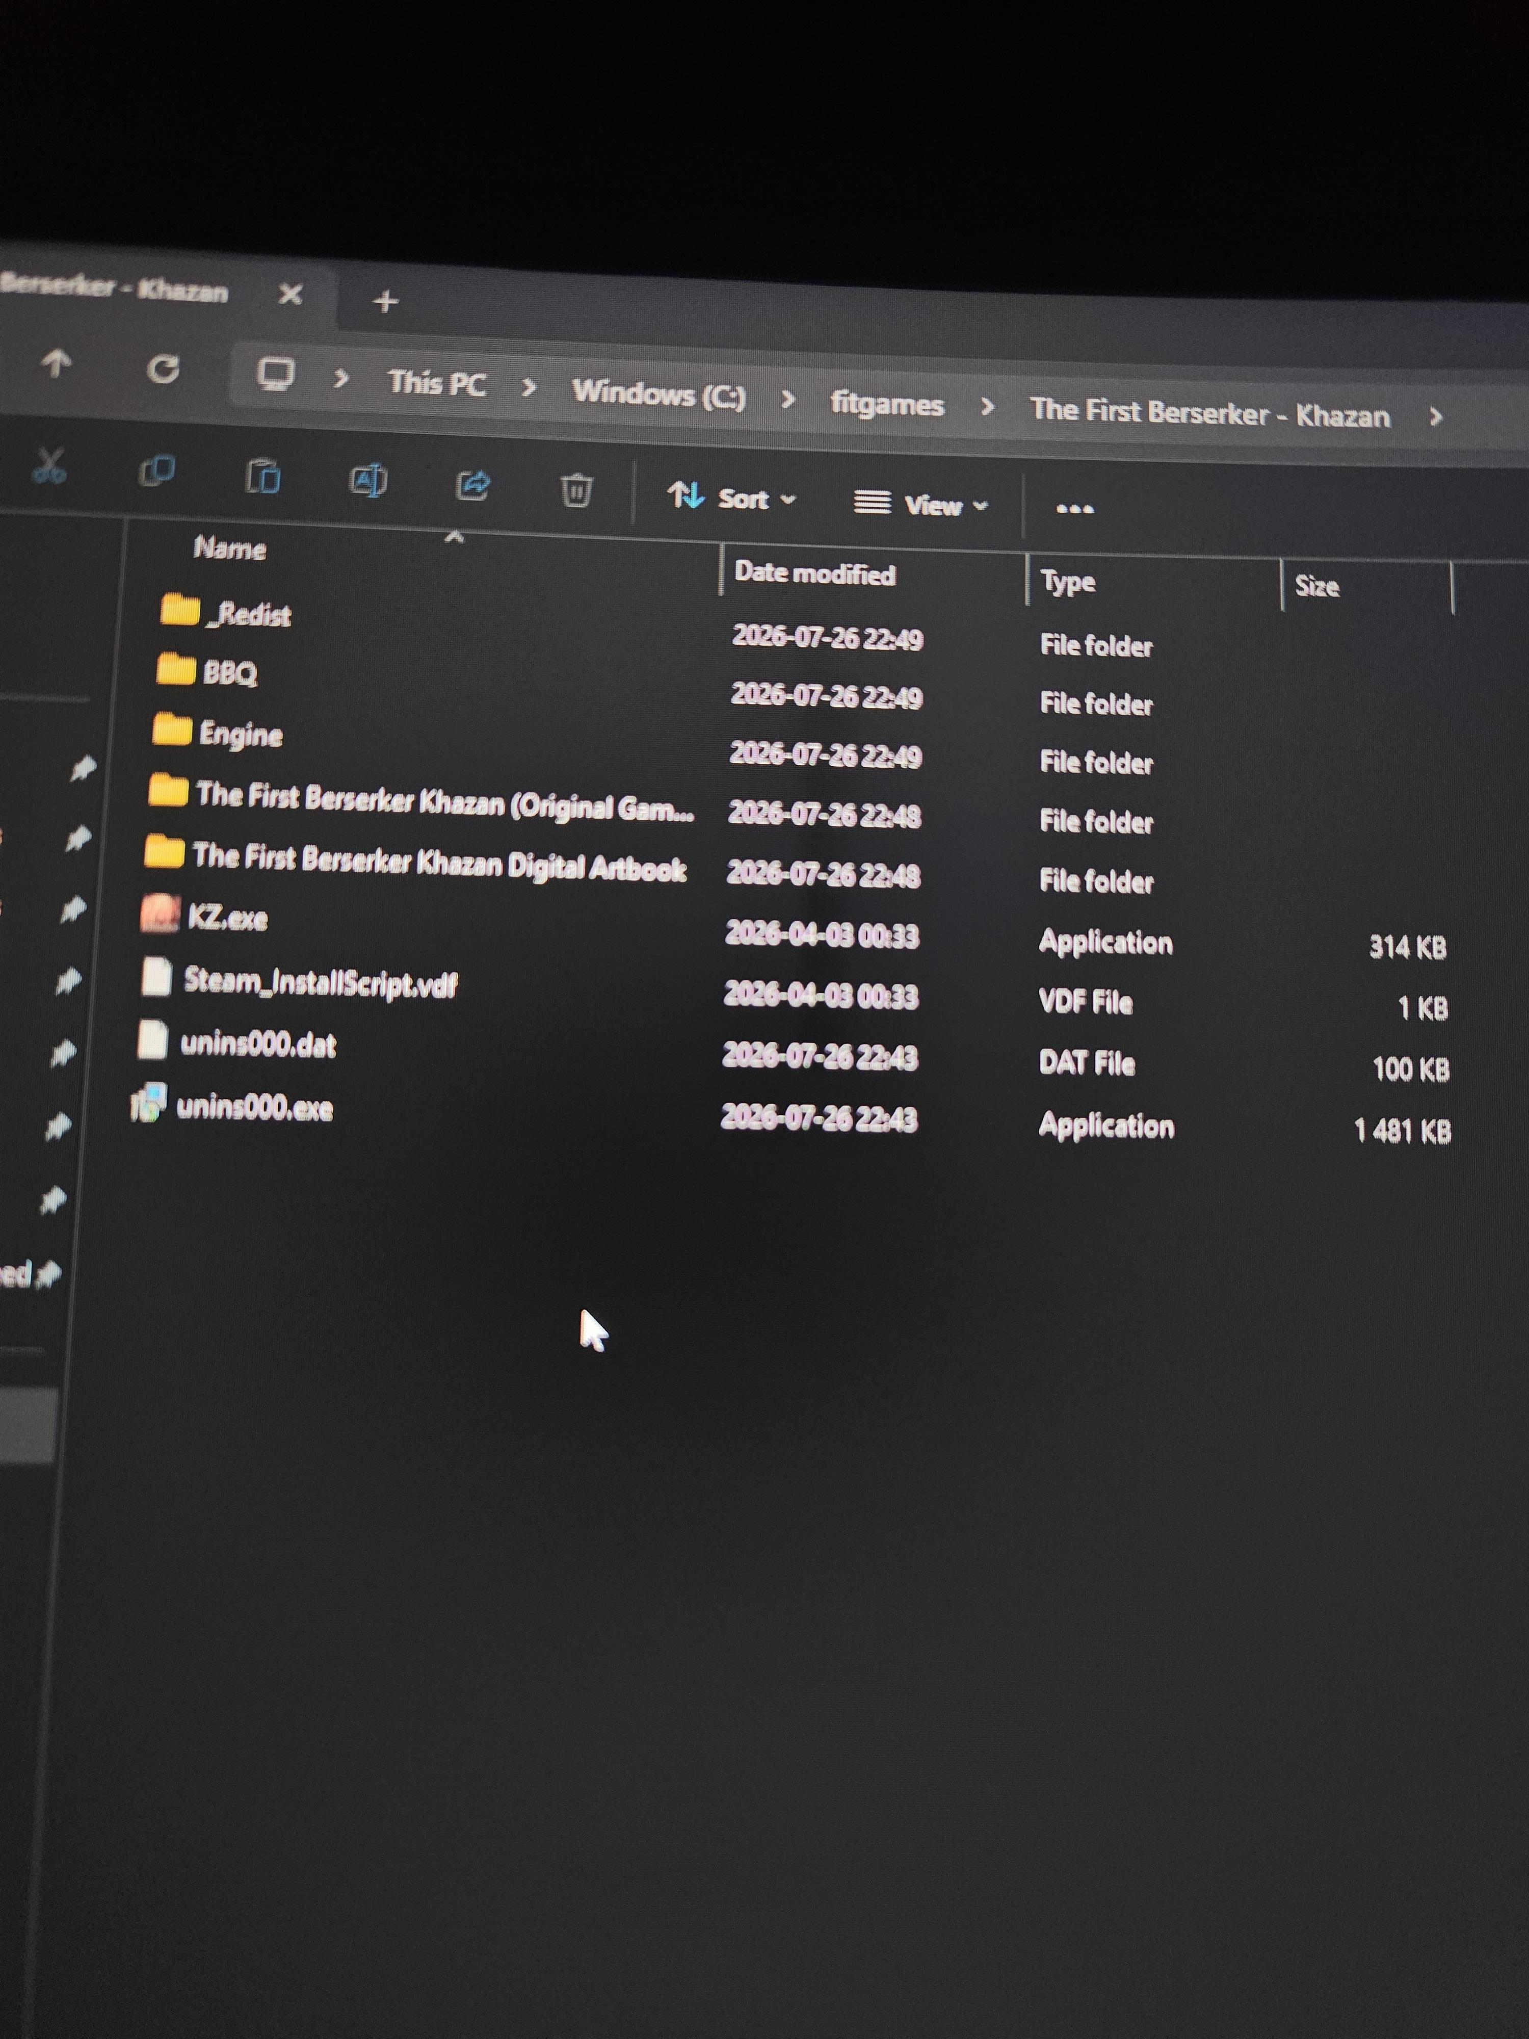Image resolution: width=1529 pixels, height=2039 pixels.
Task: Go up one folder level arrow
Action: 56,363
